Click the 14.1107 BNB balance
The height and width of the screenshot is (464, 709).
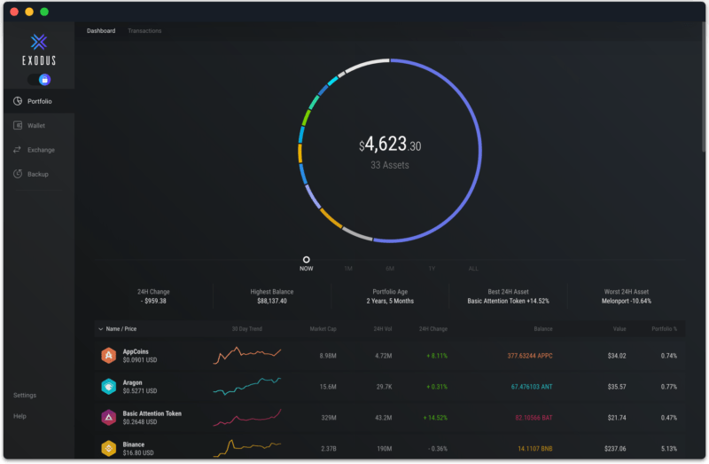pyautogui.click(x=535, y=449)
